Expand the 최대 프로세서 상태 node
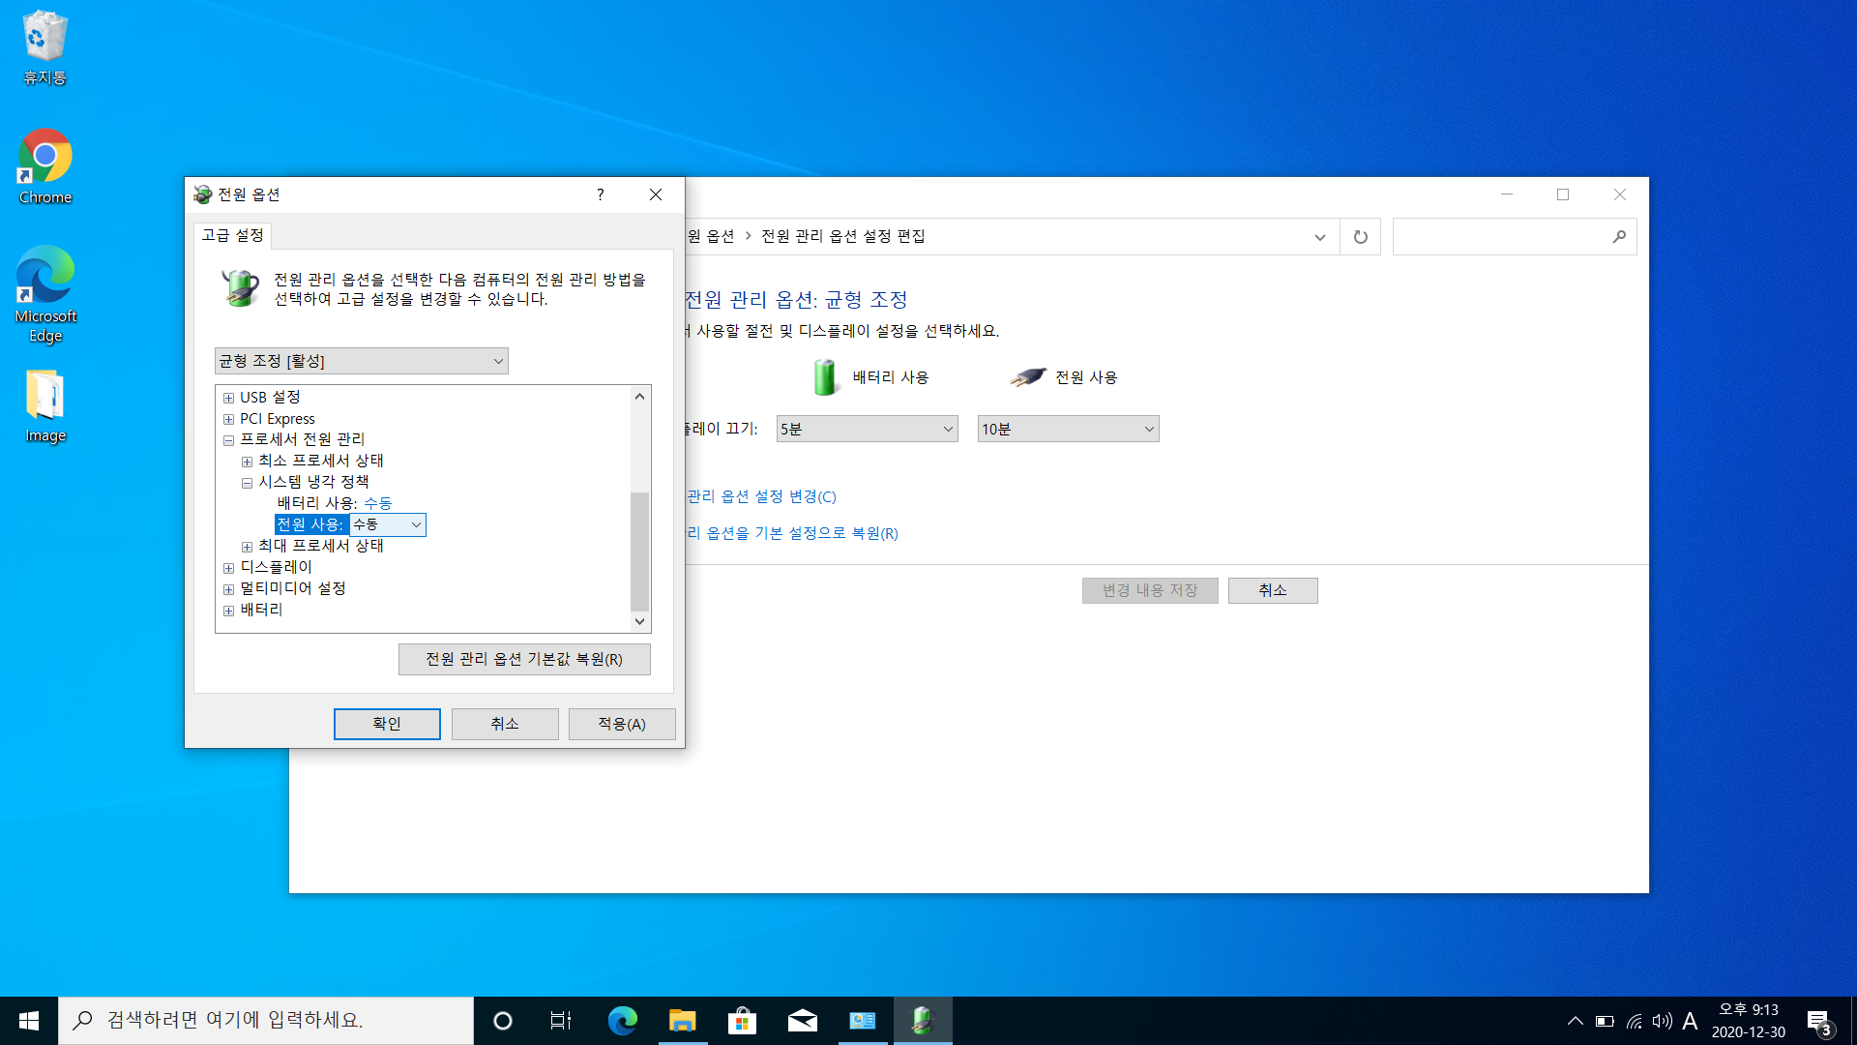The image size is (1857, 1045). [x=247, y=547]
